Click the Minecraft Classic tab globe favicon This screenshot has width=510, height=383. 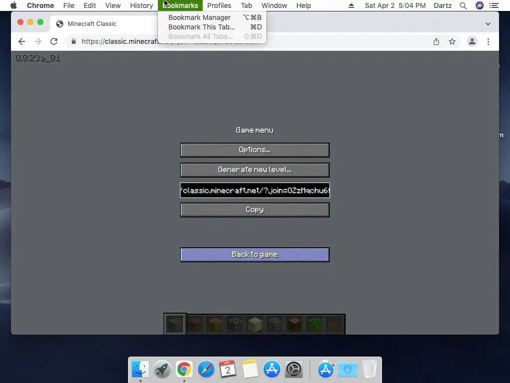[x=60, y=24]
